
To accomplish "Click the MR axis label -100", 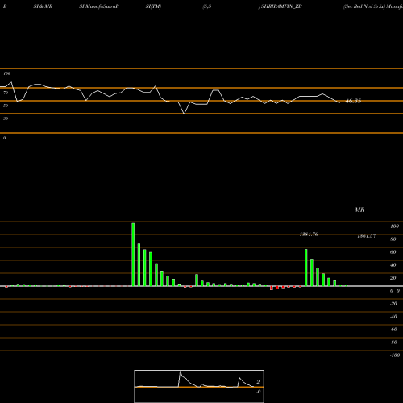I will click(x=395, y=355).
